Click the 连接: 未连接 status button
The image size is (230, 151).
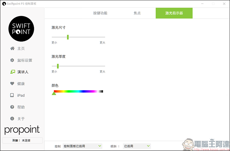[x=22, y=140]
